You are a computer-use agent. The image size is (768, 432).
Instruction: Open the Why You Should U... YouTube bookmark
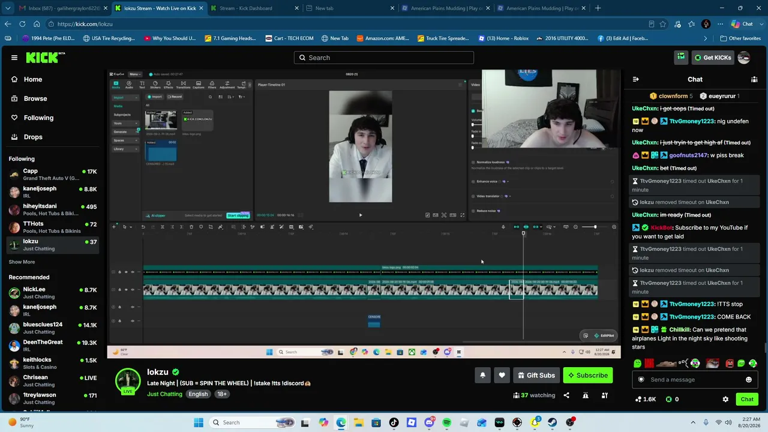[x=170, y=38]
